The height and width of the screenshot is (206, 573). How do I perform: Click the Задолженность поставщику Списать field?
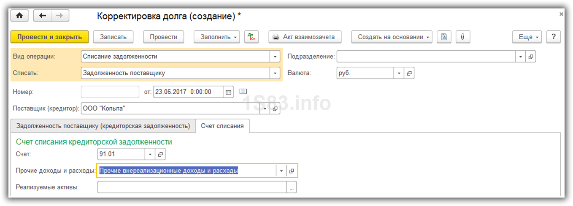tap(176, 73)
